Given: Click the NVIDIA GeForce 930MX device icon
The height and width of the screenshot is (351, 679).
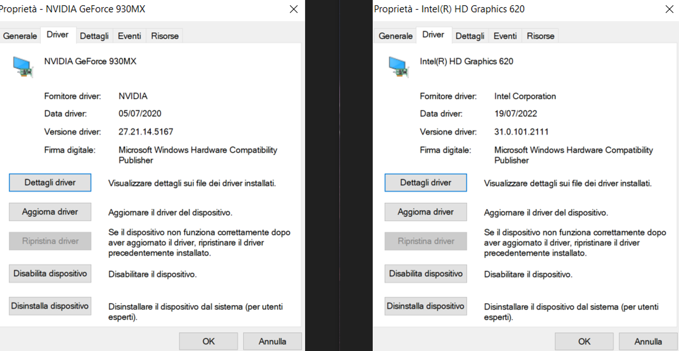Looking at the screenshot, I should (23, 66).
